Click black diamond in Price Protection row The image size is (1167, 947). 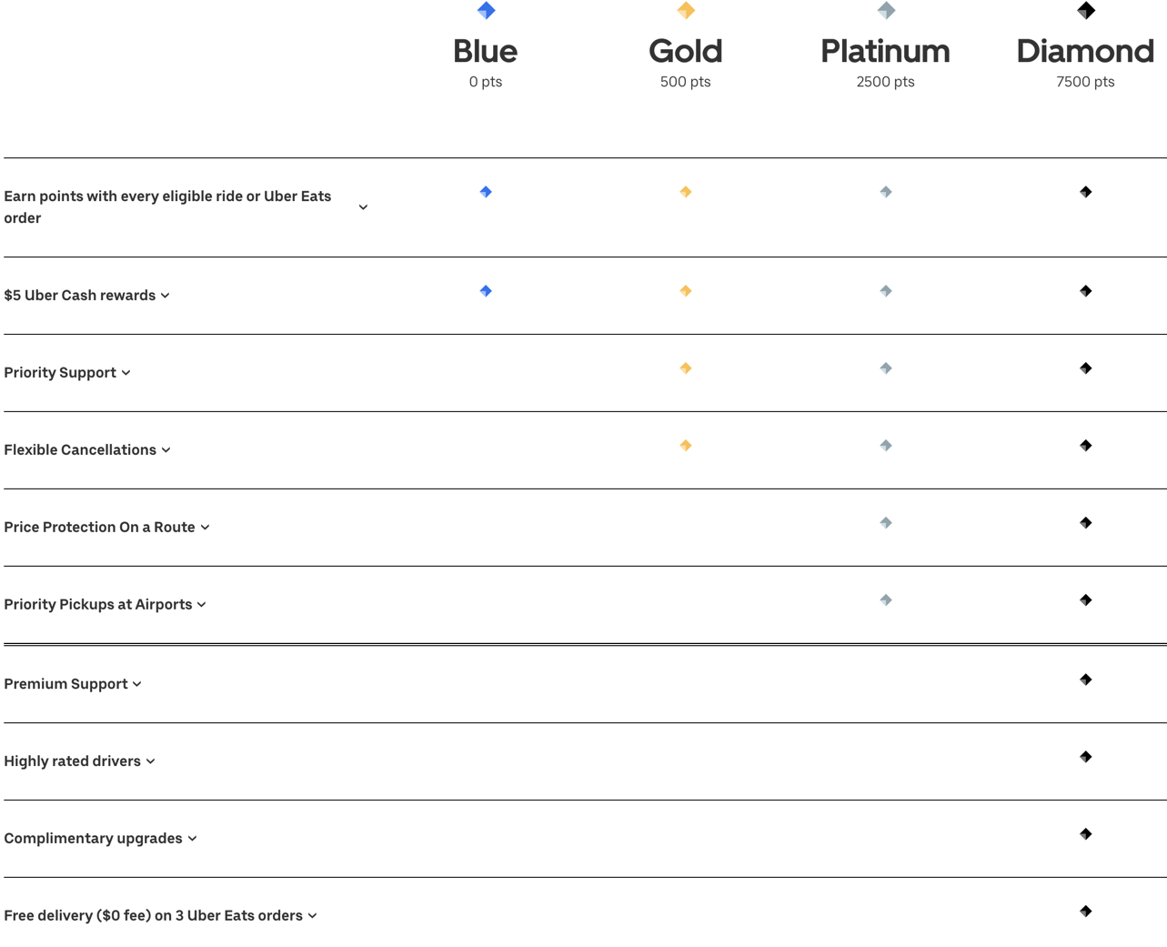(1086, 523)
